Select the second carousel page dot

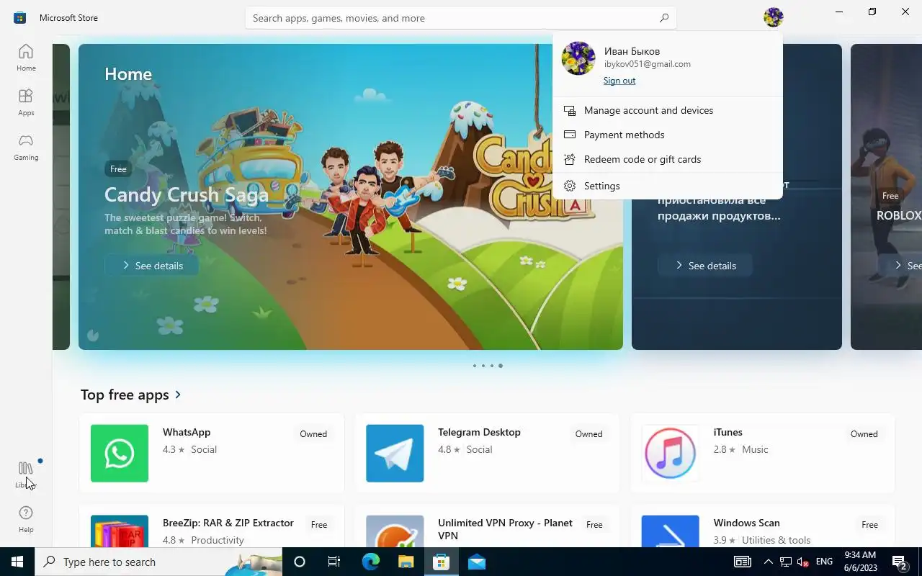click(x=483, y=366)
